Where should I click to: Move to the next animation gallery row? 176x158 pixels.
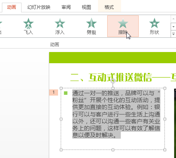173,27
